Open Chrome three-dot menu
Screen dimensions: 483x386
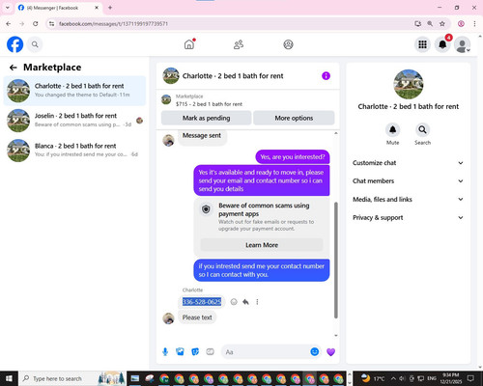[474, 23]
